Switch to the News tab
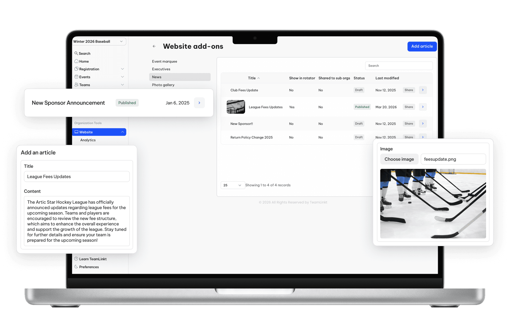This screenshot has height=332, width=510. (x=157, y=77)
